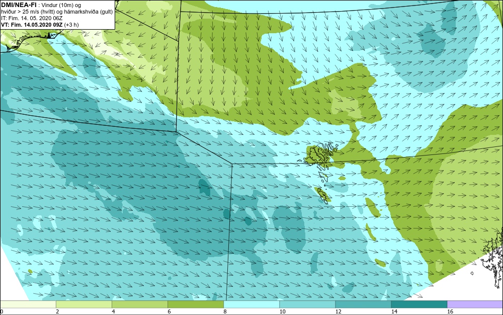
Task: Select the 10–12 m/s light teal legend swatch
Action: pos(307,304)
